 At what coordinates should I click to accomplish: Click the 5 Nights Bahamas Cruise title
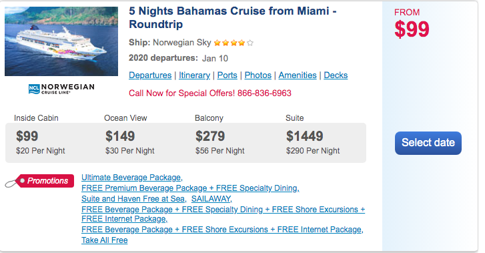(x=233, y=17)
